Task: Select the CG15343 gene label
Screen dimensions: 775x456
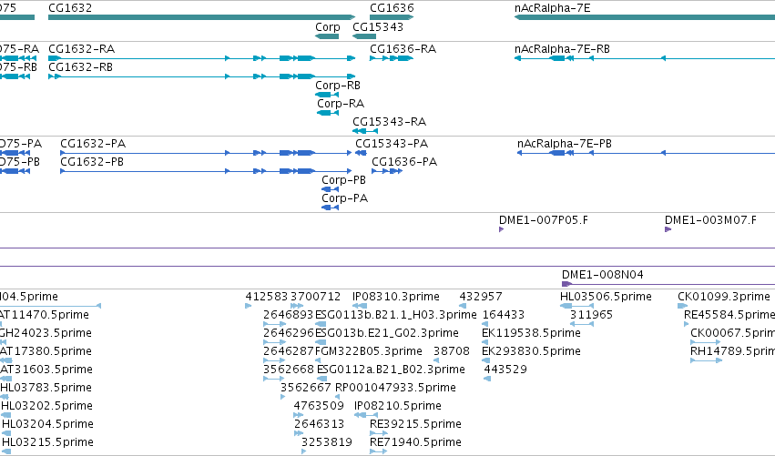Action: (378, 26)
